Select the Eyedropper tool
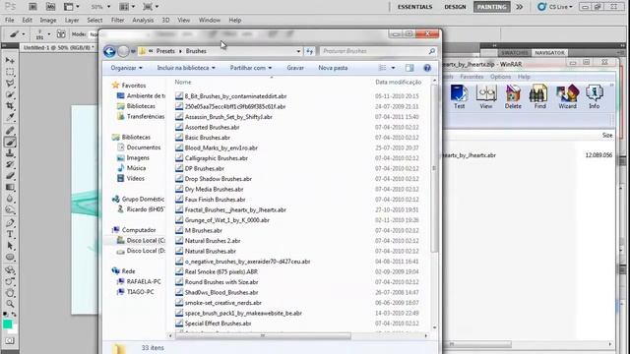The height and width of the screenshot is (354, 630). (10, 117)
